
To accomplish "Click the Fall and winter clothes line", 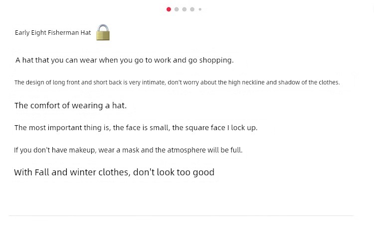I will [x=114, y=172].
